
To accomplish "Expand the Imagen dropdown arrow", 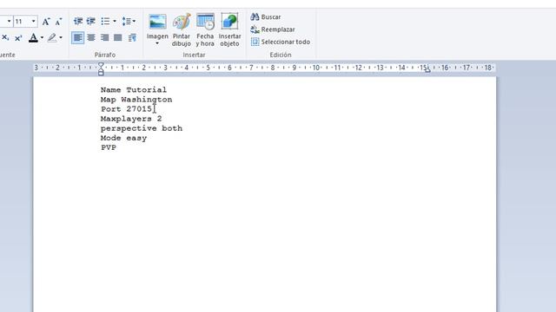I will (157, 43).
